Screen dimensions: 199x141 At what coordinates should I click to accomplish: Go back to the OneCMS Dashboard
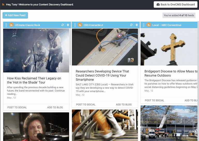(175, 5)
